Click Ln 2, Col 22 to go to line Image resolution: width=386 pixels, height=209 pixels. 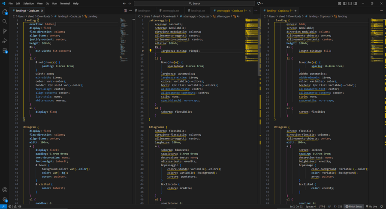(x=296, y=206)
